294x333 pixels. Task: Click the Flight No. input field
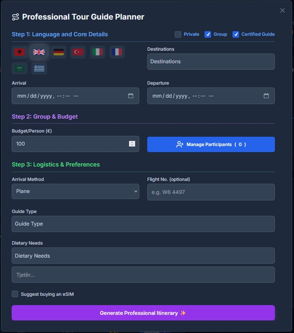(211, 192)
